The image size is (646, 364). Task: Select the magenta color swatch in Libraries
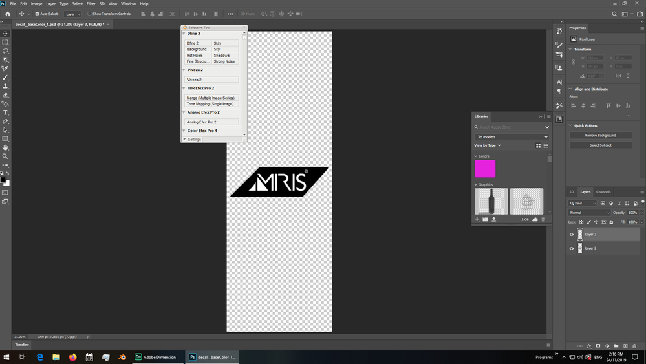click(485, 169)
